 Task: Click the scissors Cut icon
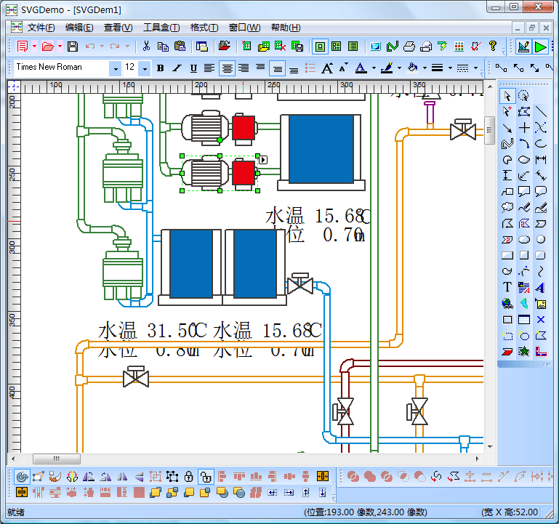pos(146,47)
